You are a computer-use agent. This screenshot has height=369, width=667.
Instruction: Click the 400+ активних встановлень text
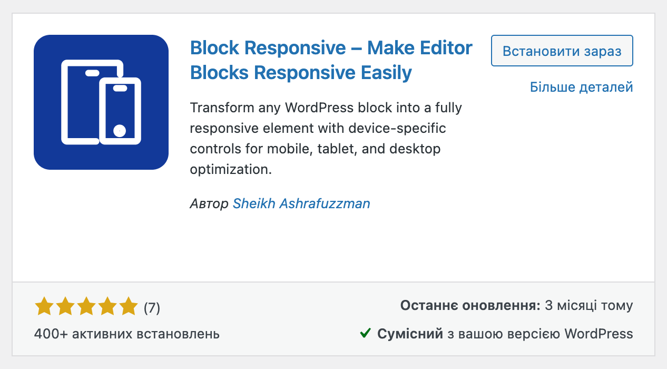[x=126, y=334]
